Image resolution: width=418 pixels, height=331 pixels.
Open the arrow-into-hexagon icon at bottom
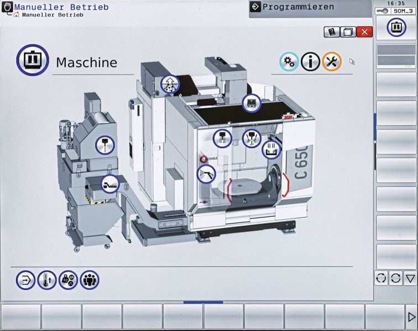pos(25,280)
